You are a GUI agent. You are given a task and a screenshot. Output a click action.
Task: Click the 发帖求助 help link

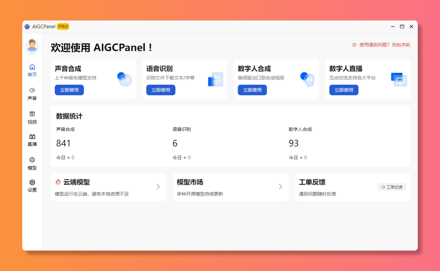pos(402,45)
